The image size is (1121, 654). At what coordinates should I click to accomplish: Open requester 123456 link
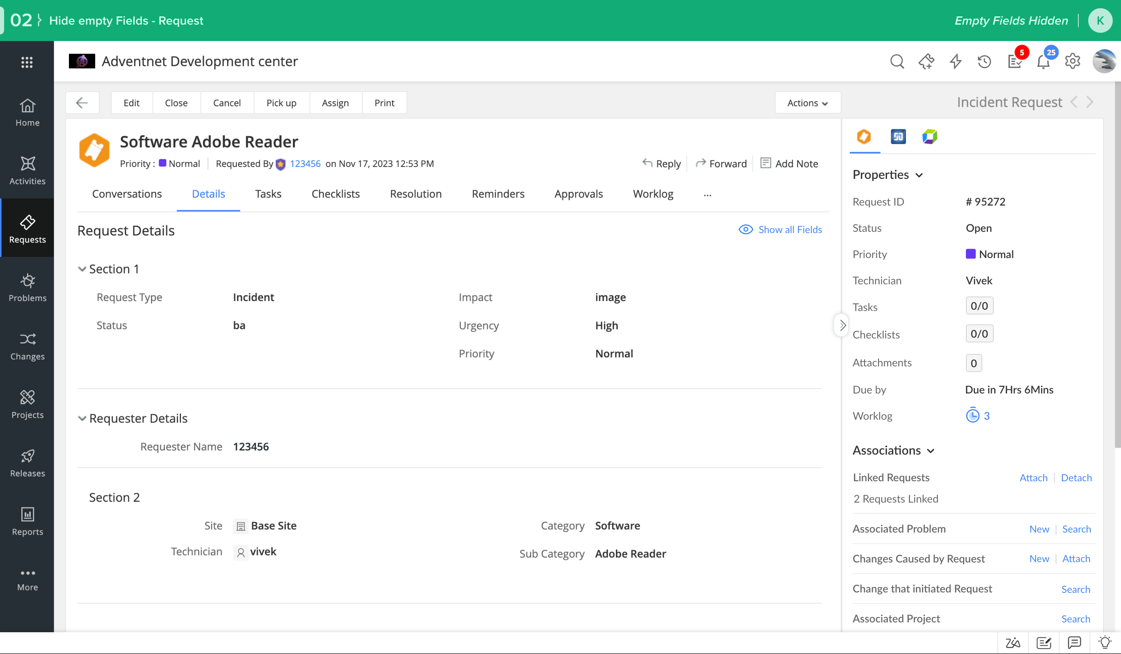pos(305,164)
